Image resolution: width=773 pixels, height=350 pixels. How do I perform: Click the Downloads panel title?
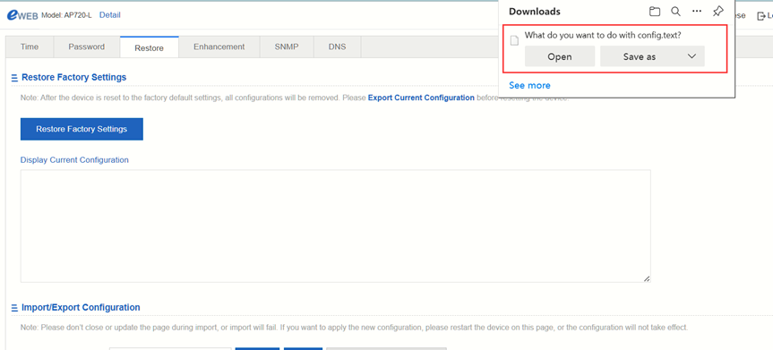pyautogui.click(x=535, y=12)
